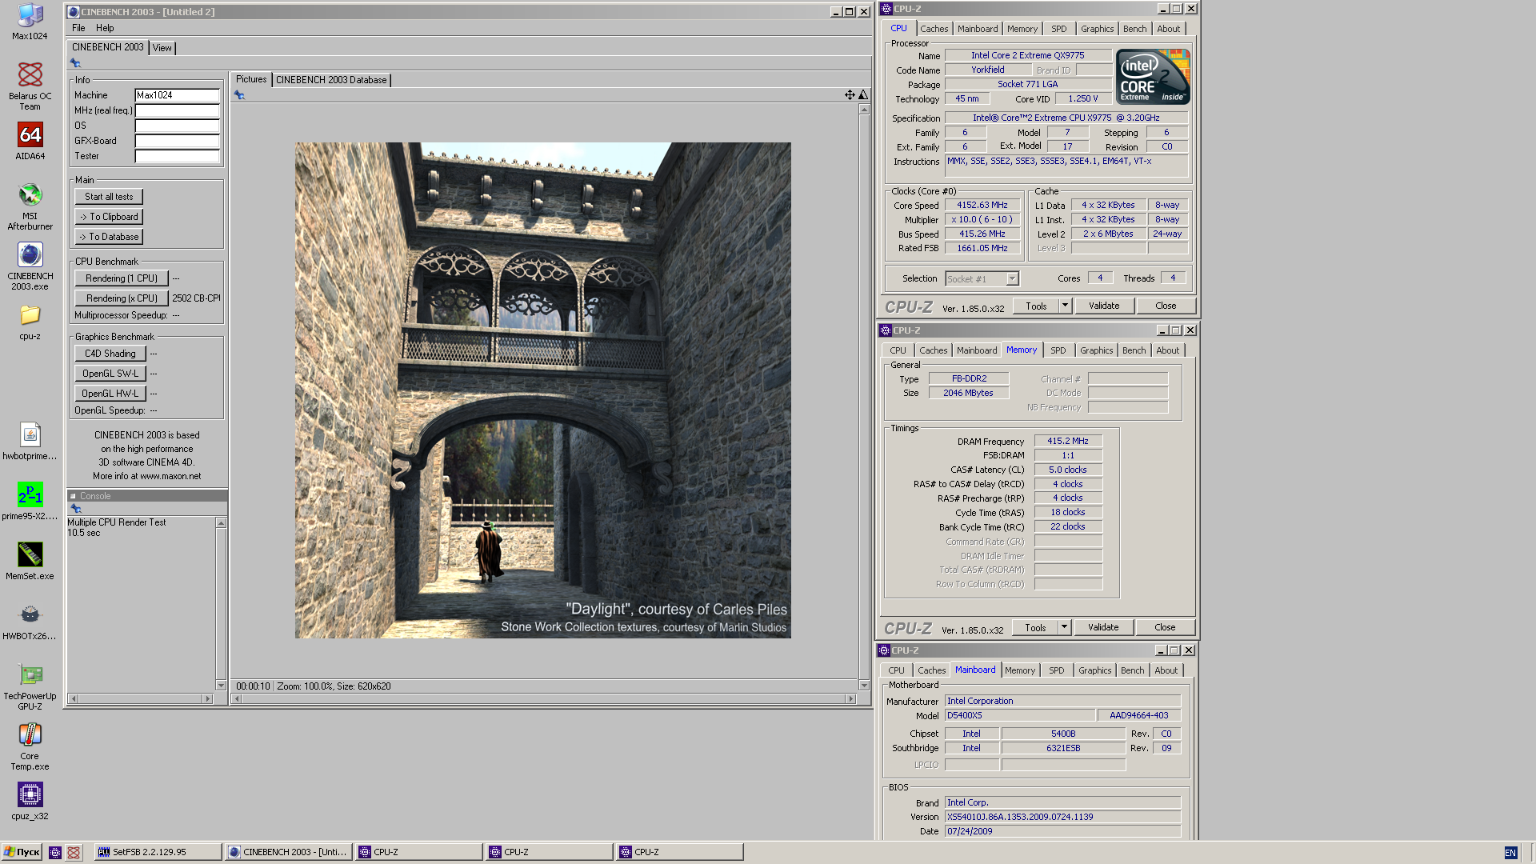The image size is (1536, 864).
Task: Launch Core Temp.exe desktop icon
Action: tap(30, 746)
